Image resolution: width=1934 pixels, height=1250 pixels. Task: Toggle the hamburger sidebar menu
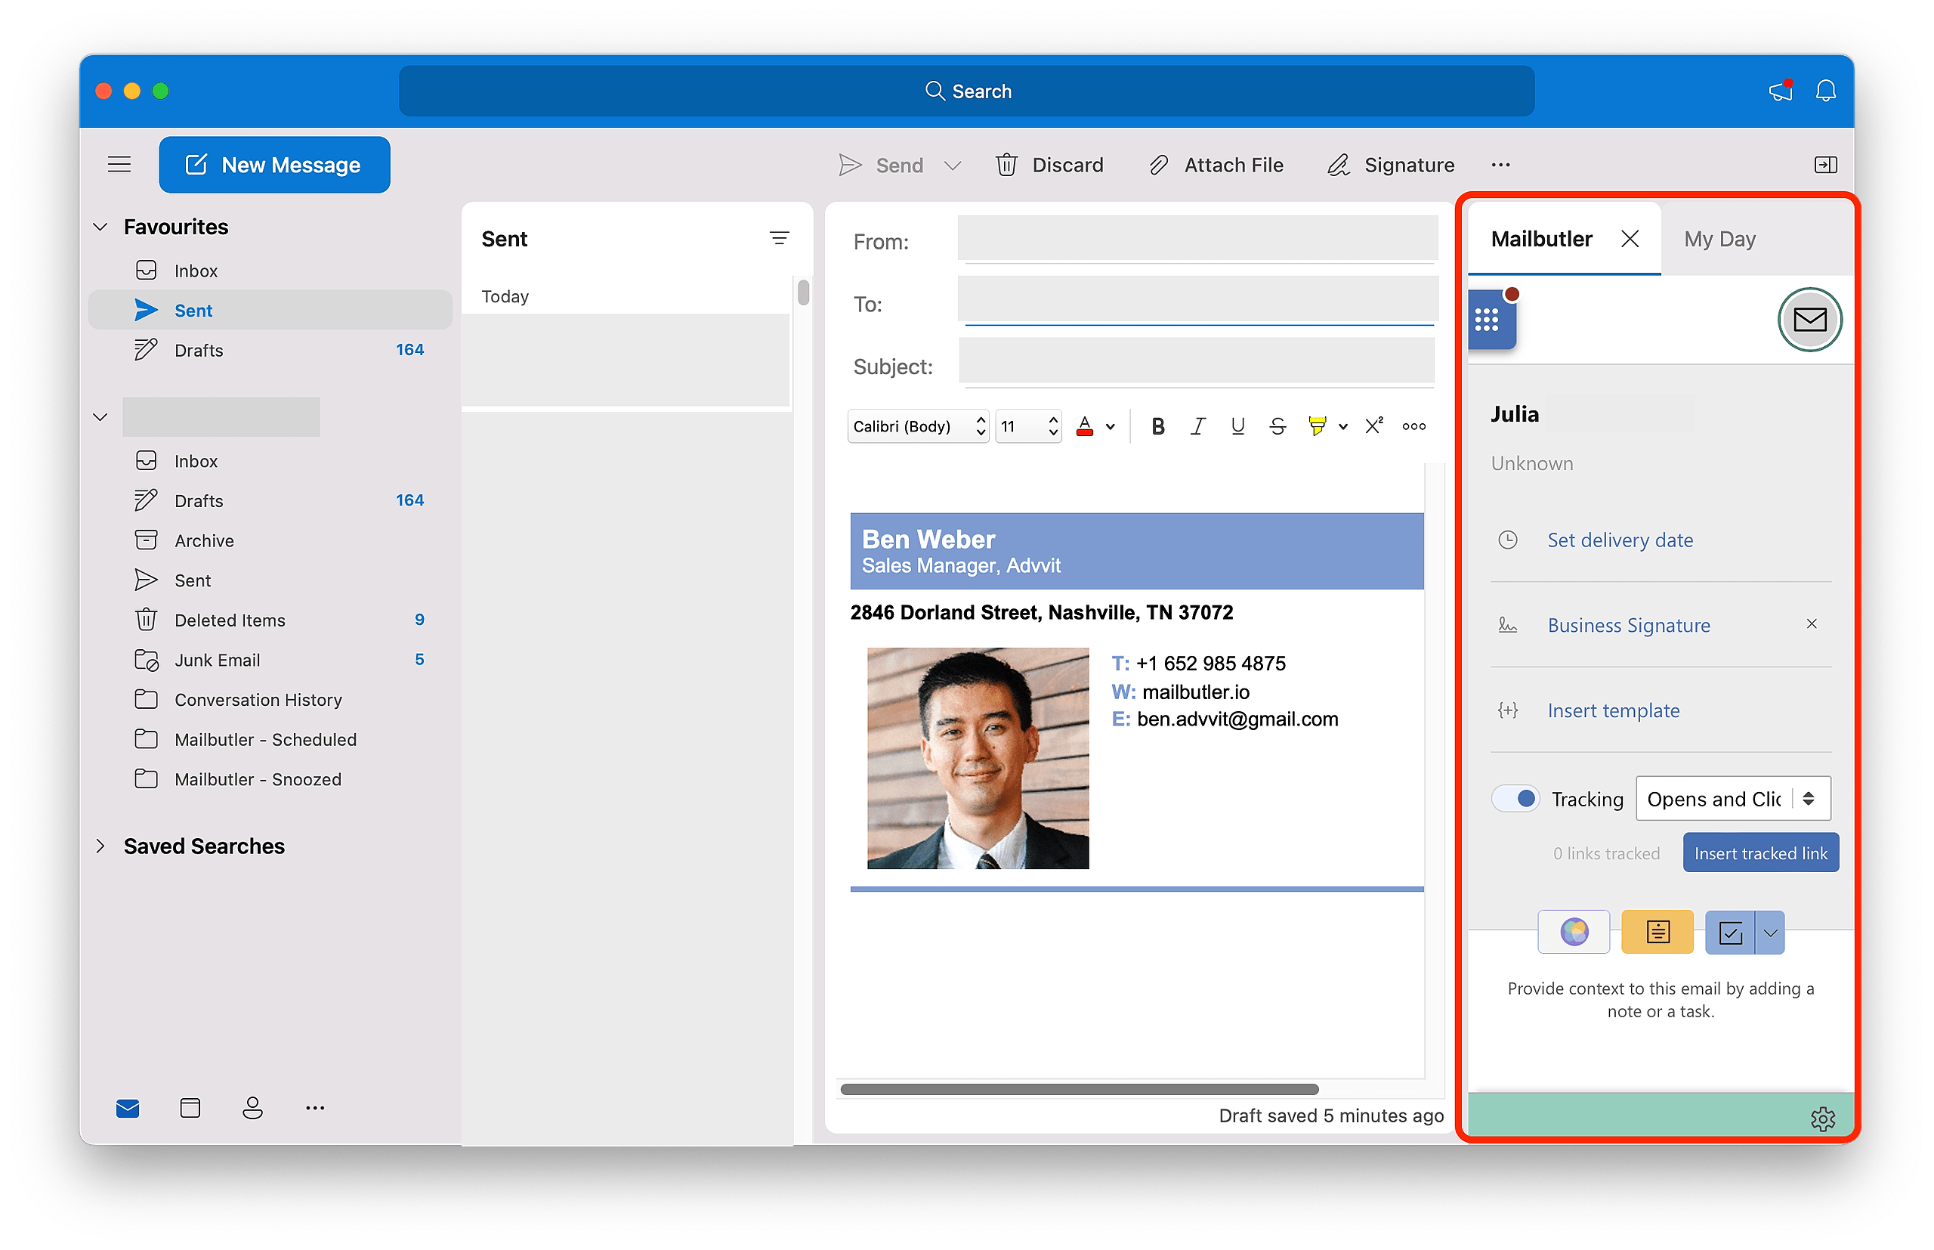click(119, 165)
